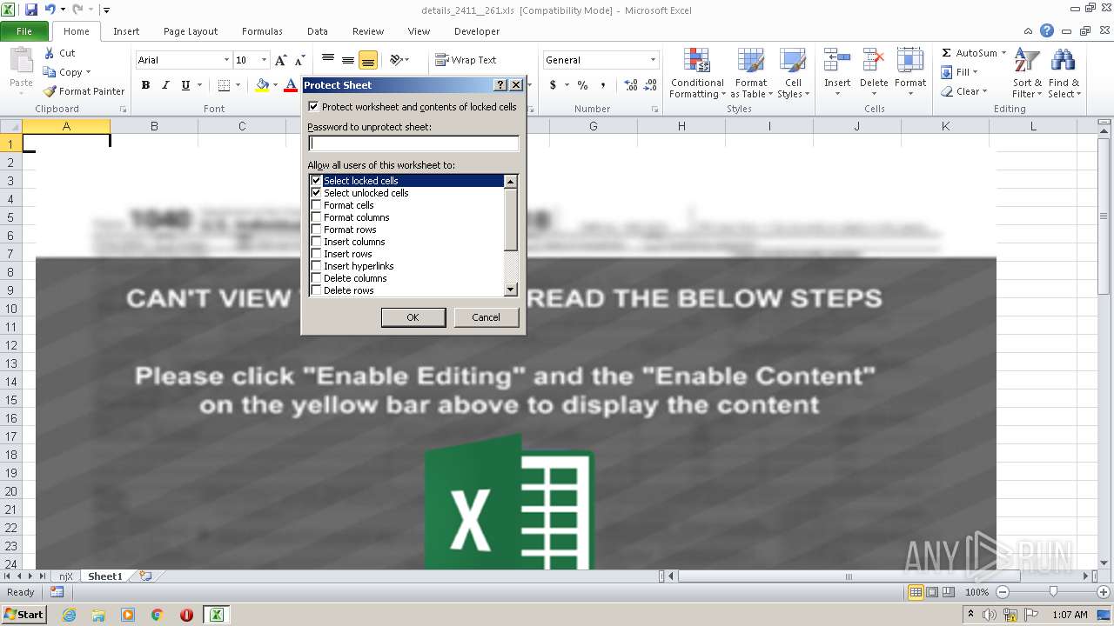This screenshot has height=626, width=1114.
Task: Switch to the Insert ribbon tab
Action: pos(126,31)
